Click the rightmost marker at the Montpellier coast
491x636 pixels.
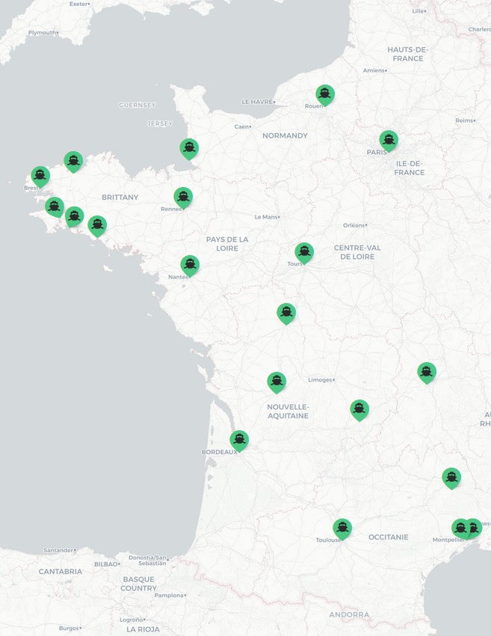coord(474,528)
